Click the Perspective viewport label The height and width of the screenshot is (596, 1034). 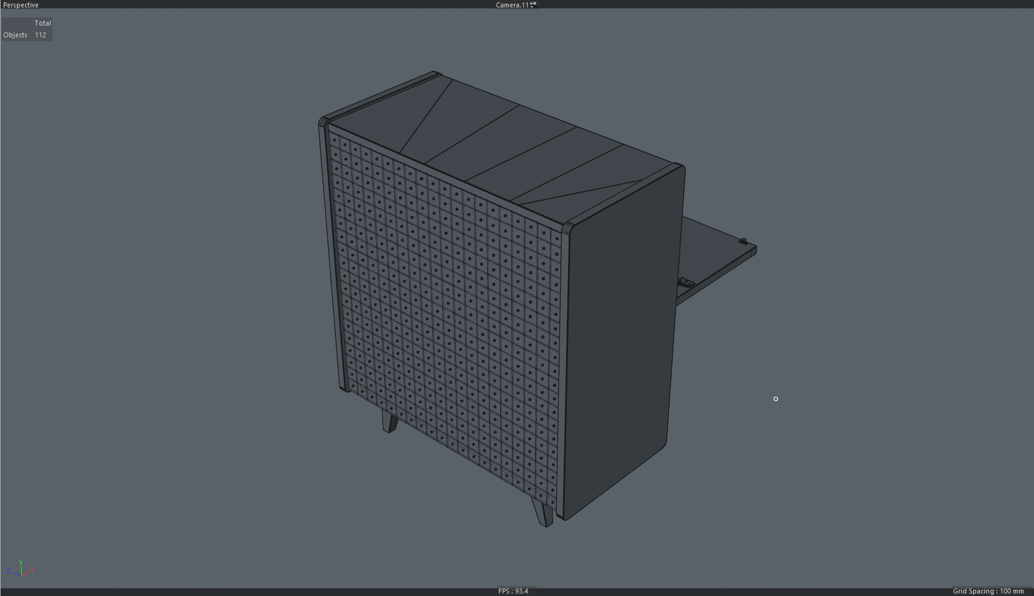[x=21, y=5]
